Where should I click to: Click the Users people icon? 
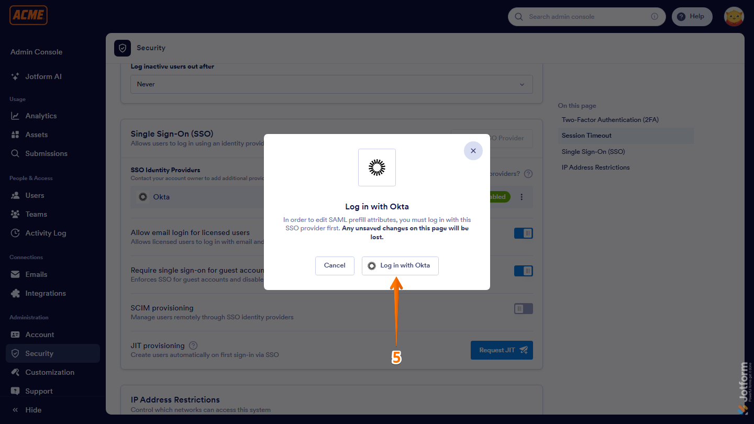click(x=15, y=195)
